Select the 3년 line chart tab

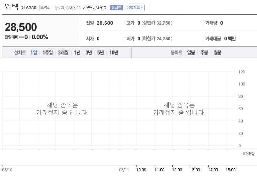tap(89, 52)
